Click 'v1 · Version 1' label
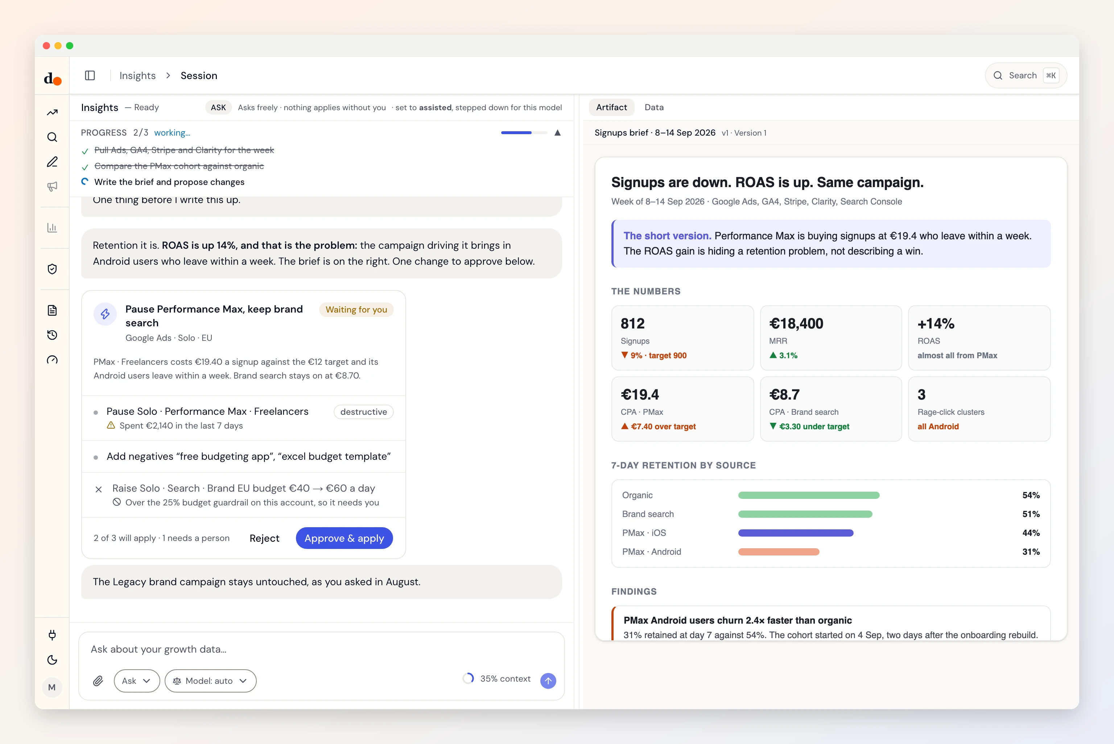This screenshot has width=1114, height=744. click(744, 133)
